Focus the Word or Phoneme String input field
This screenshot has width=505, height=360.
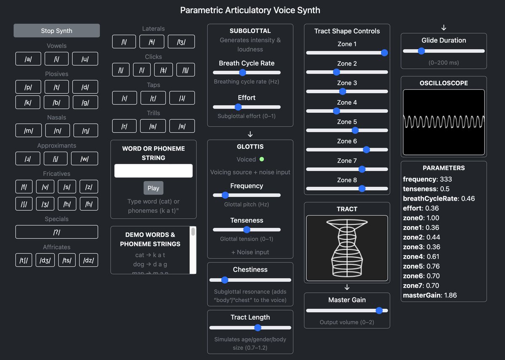153,171
